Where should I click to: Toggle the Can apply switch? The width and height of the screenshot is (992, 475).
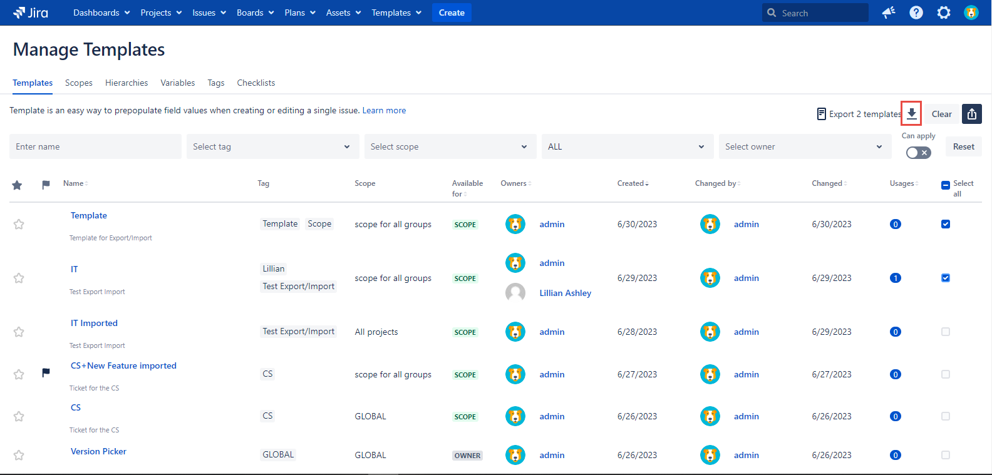(x=918, y=153)
